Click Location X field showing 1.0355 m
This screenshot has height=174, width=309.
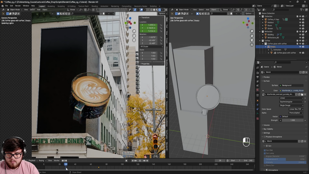coord(149,25)
